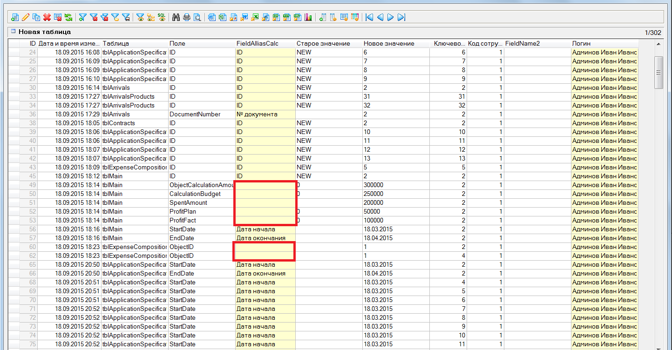
Task: Click the 'Новая таблица' panel title icon
Action: pyautogui.click(x=14, y=32)
